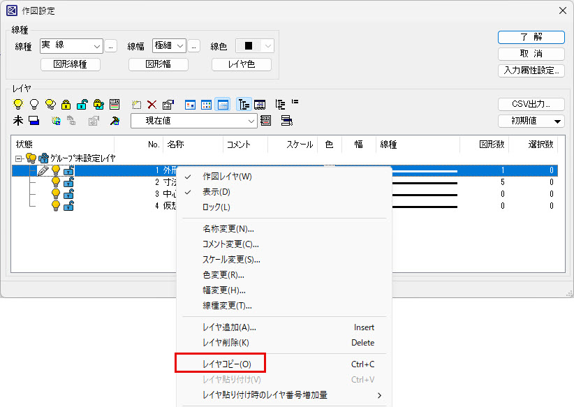574x407 pixels.
Task: Click the properties sheet icon beside the red X
Action: pyautogui.click(x=168, y=105)
